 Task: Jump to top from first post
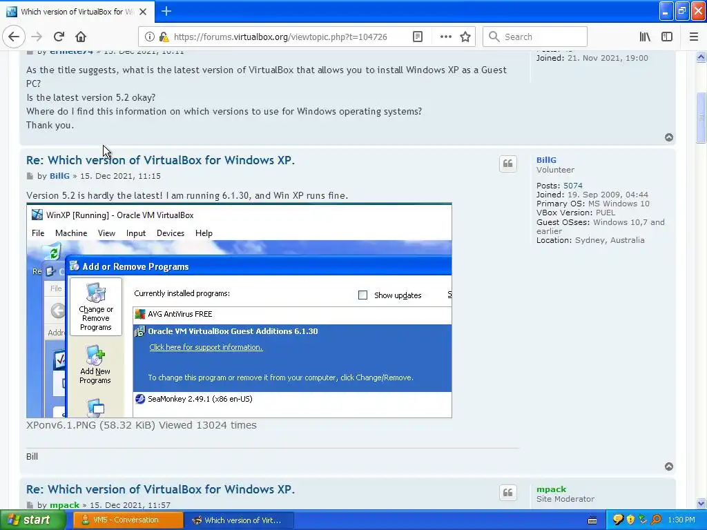[669, 137]
